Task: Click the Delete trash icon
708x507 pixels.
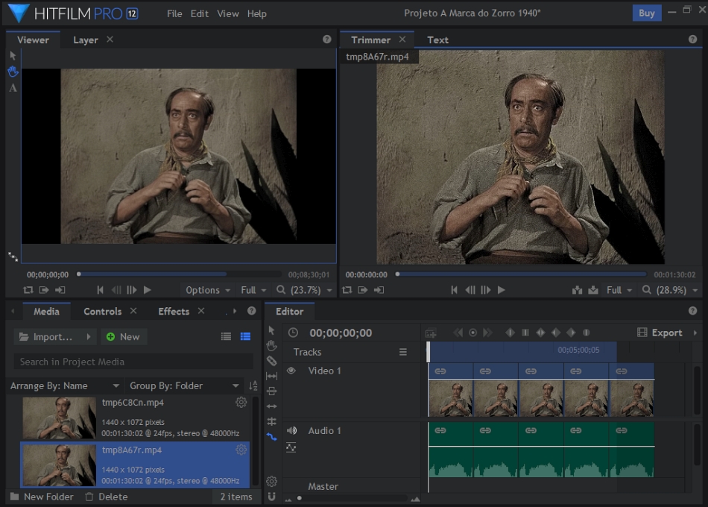Action: 89,497
